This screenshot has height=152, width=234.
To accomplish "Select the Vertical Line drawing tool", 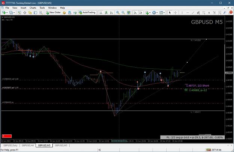I will coord(182,13).
